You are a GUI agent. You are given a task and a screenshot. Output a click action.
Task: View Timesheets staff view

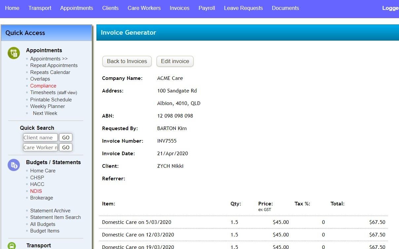54,92
